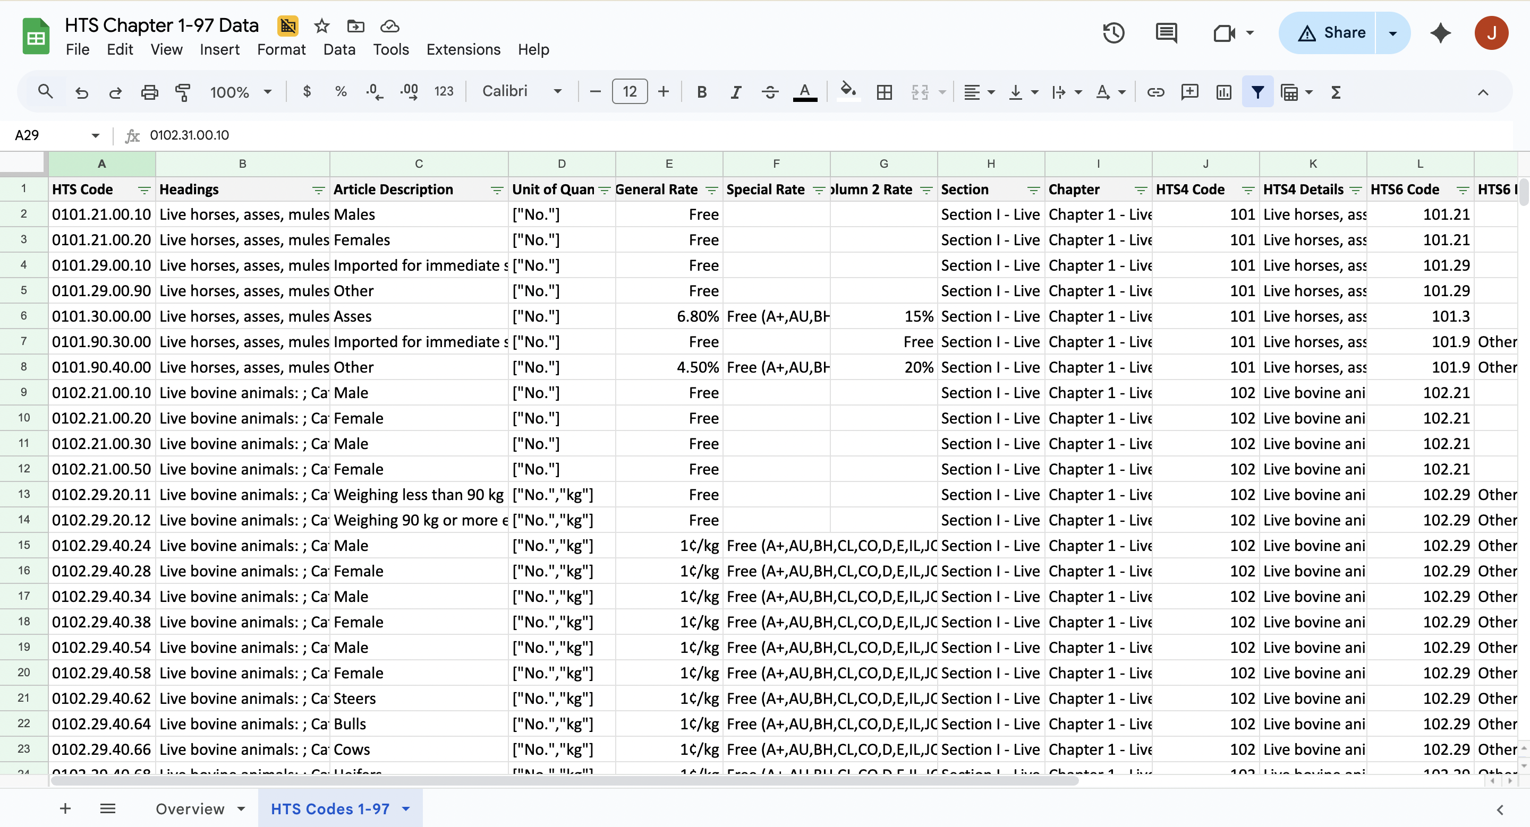The width and height of the screenshot is (1530, 827).
Task: Click the font size input field
Action: tap(629, 91)
